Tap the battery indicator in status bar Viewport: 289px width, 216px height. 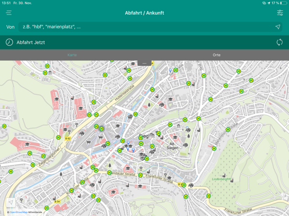pos(283,3)
